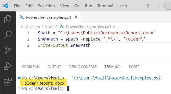Close the PowerShellExamples.ps1 tab
171x94 pixels.
point(76,17)
